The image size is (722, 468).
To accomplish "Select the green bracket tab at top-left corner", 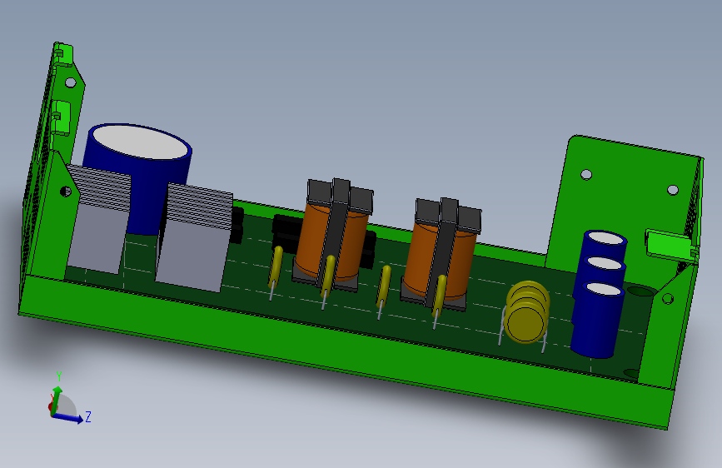I will 63,54.
